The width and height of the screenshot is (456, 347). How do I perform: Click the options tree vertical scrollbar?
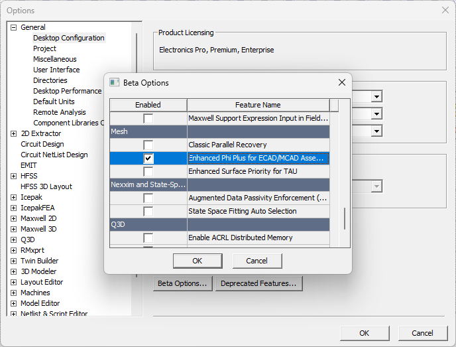[137, 155]
